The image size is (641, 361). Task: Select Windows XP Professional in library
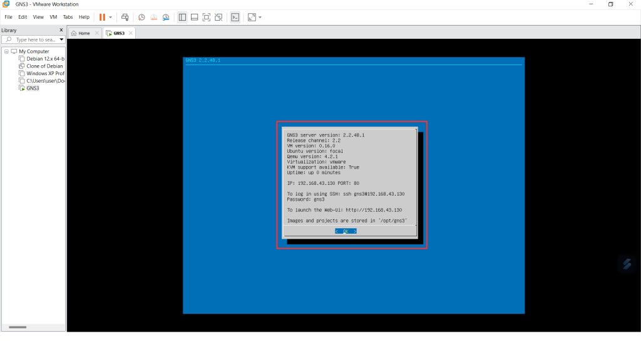(x=45, y=73)
